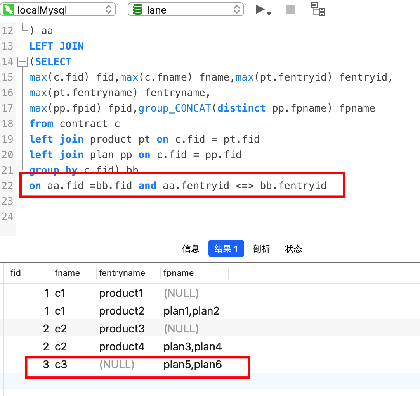420x396 pixels.
Task: Collapse the SELECT block at line 14
Action: coord(23,62)
